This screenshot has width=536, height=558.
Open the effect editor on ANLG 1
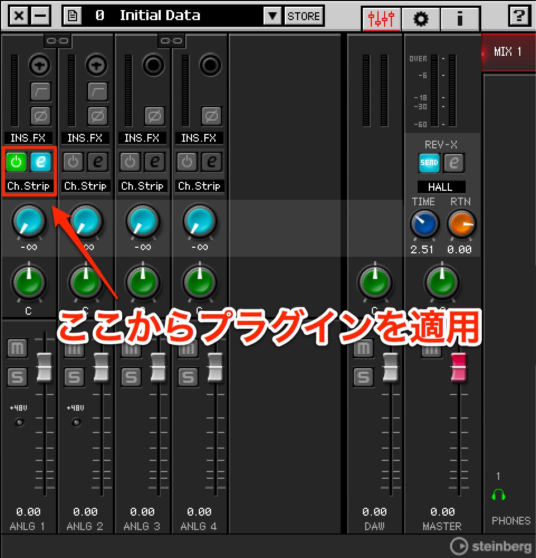(x=41, y=162)
